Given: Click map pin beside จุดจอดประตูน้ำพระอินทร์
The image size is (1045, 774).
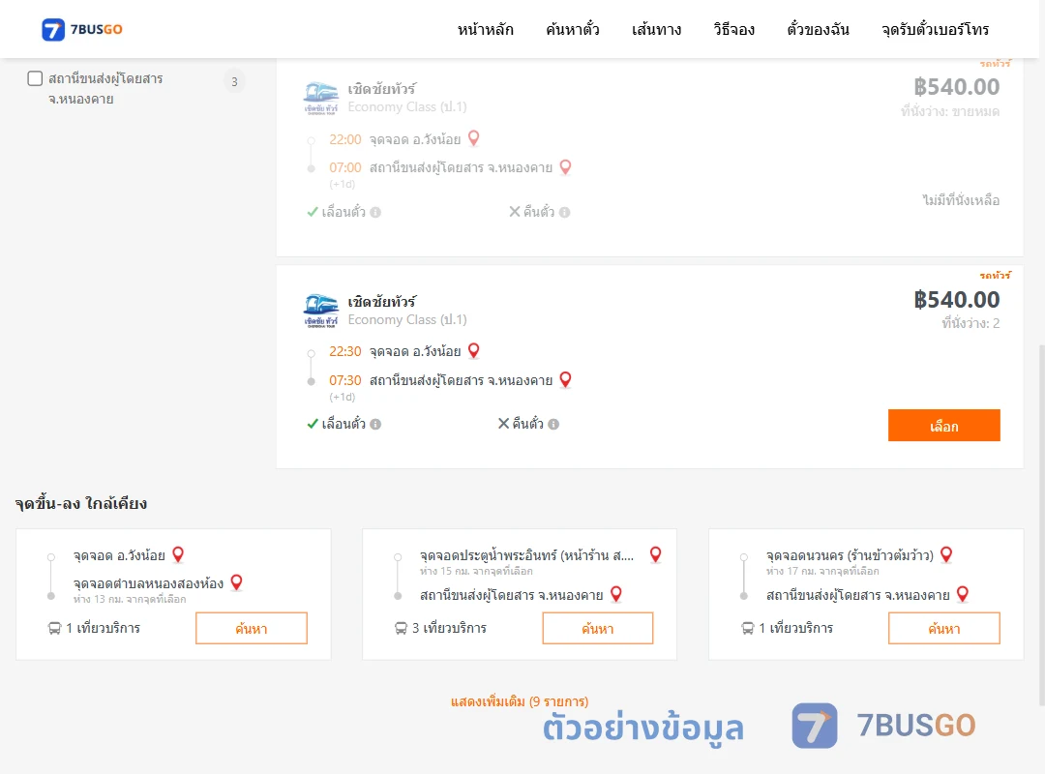Looking at the screenshot, I should pos(656,554).
